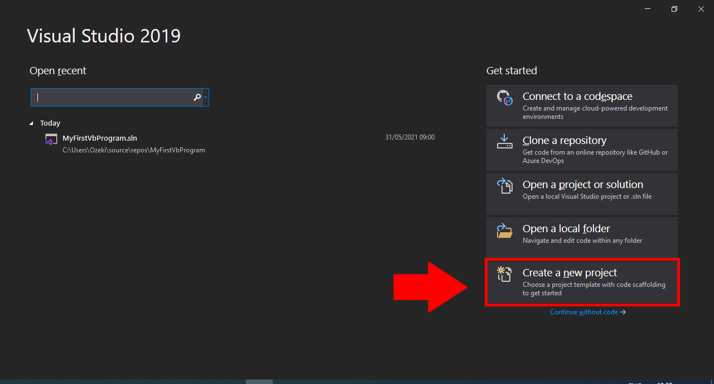Screen dimensions: 714x384
Task: Click the search magnifier icon in Open recent
Action: [x=197, y=97]
